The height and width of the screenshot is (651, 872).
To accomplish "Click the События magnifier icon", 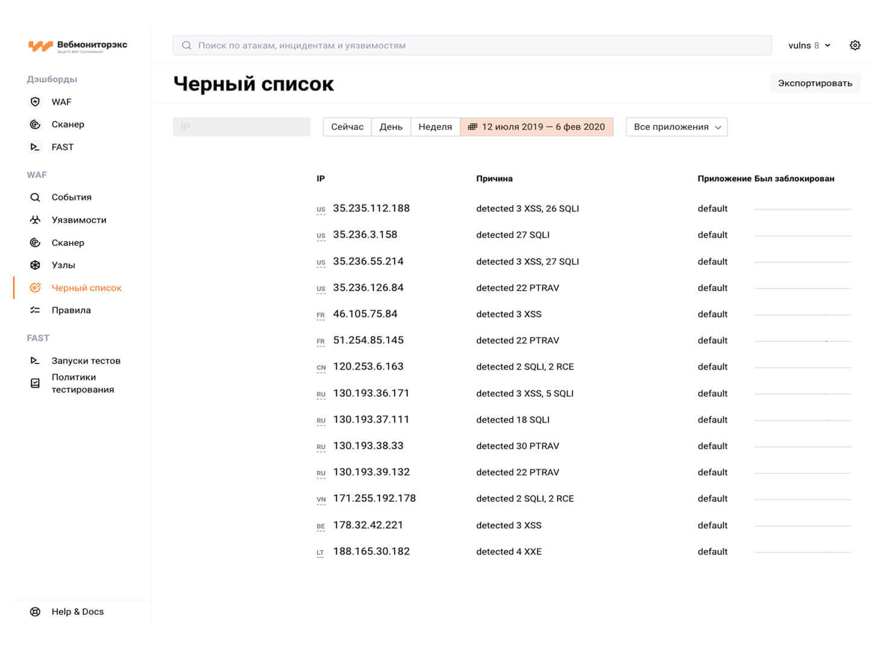I will (x=35, y=197).
